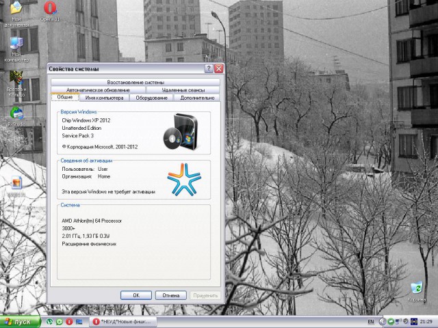Launch Opera 31 from the desktop
The width and height of the screenshot is (438, 328).
pyautogui.click(x=50, y=11)
